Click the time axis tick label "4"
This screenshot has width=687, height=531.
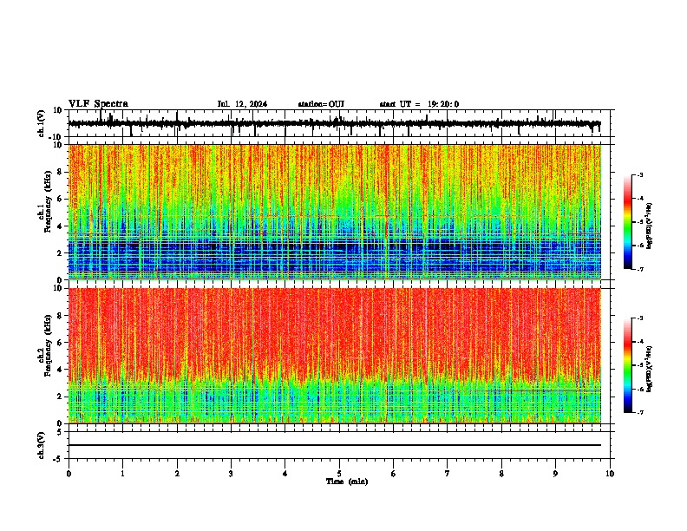click(285, 474)
